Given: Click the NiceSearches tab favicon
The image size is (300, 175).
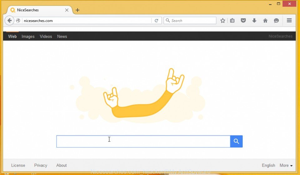Looking at the screenshot, I should [12, 10].
